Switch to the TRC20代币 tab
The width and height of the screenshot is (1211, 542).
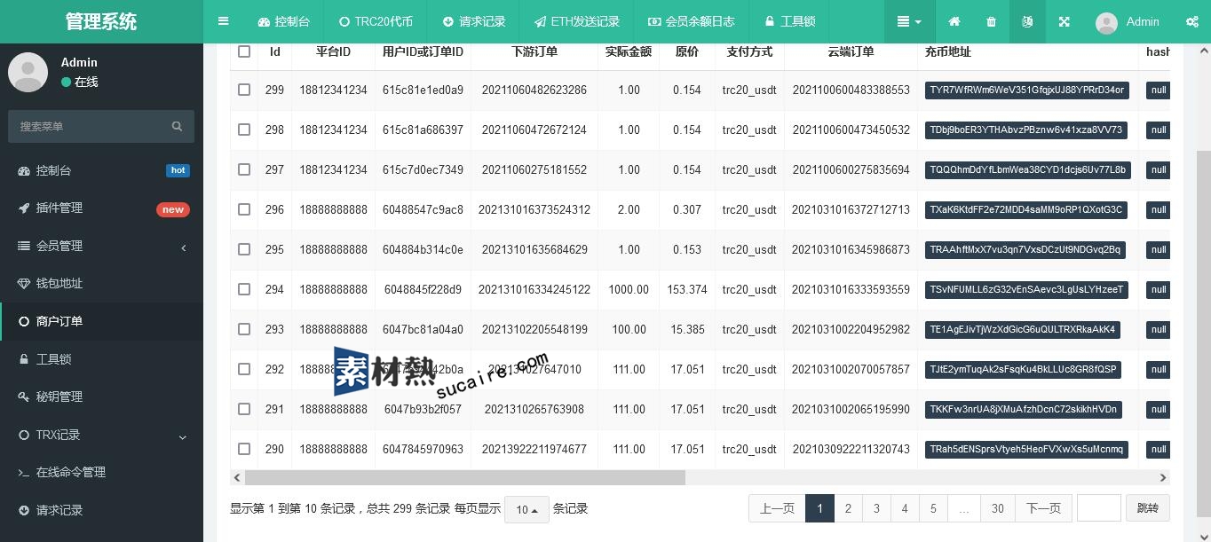click(x=376, y=21)
